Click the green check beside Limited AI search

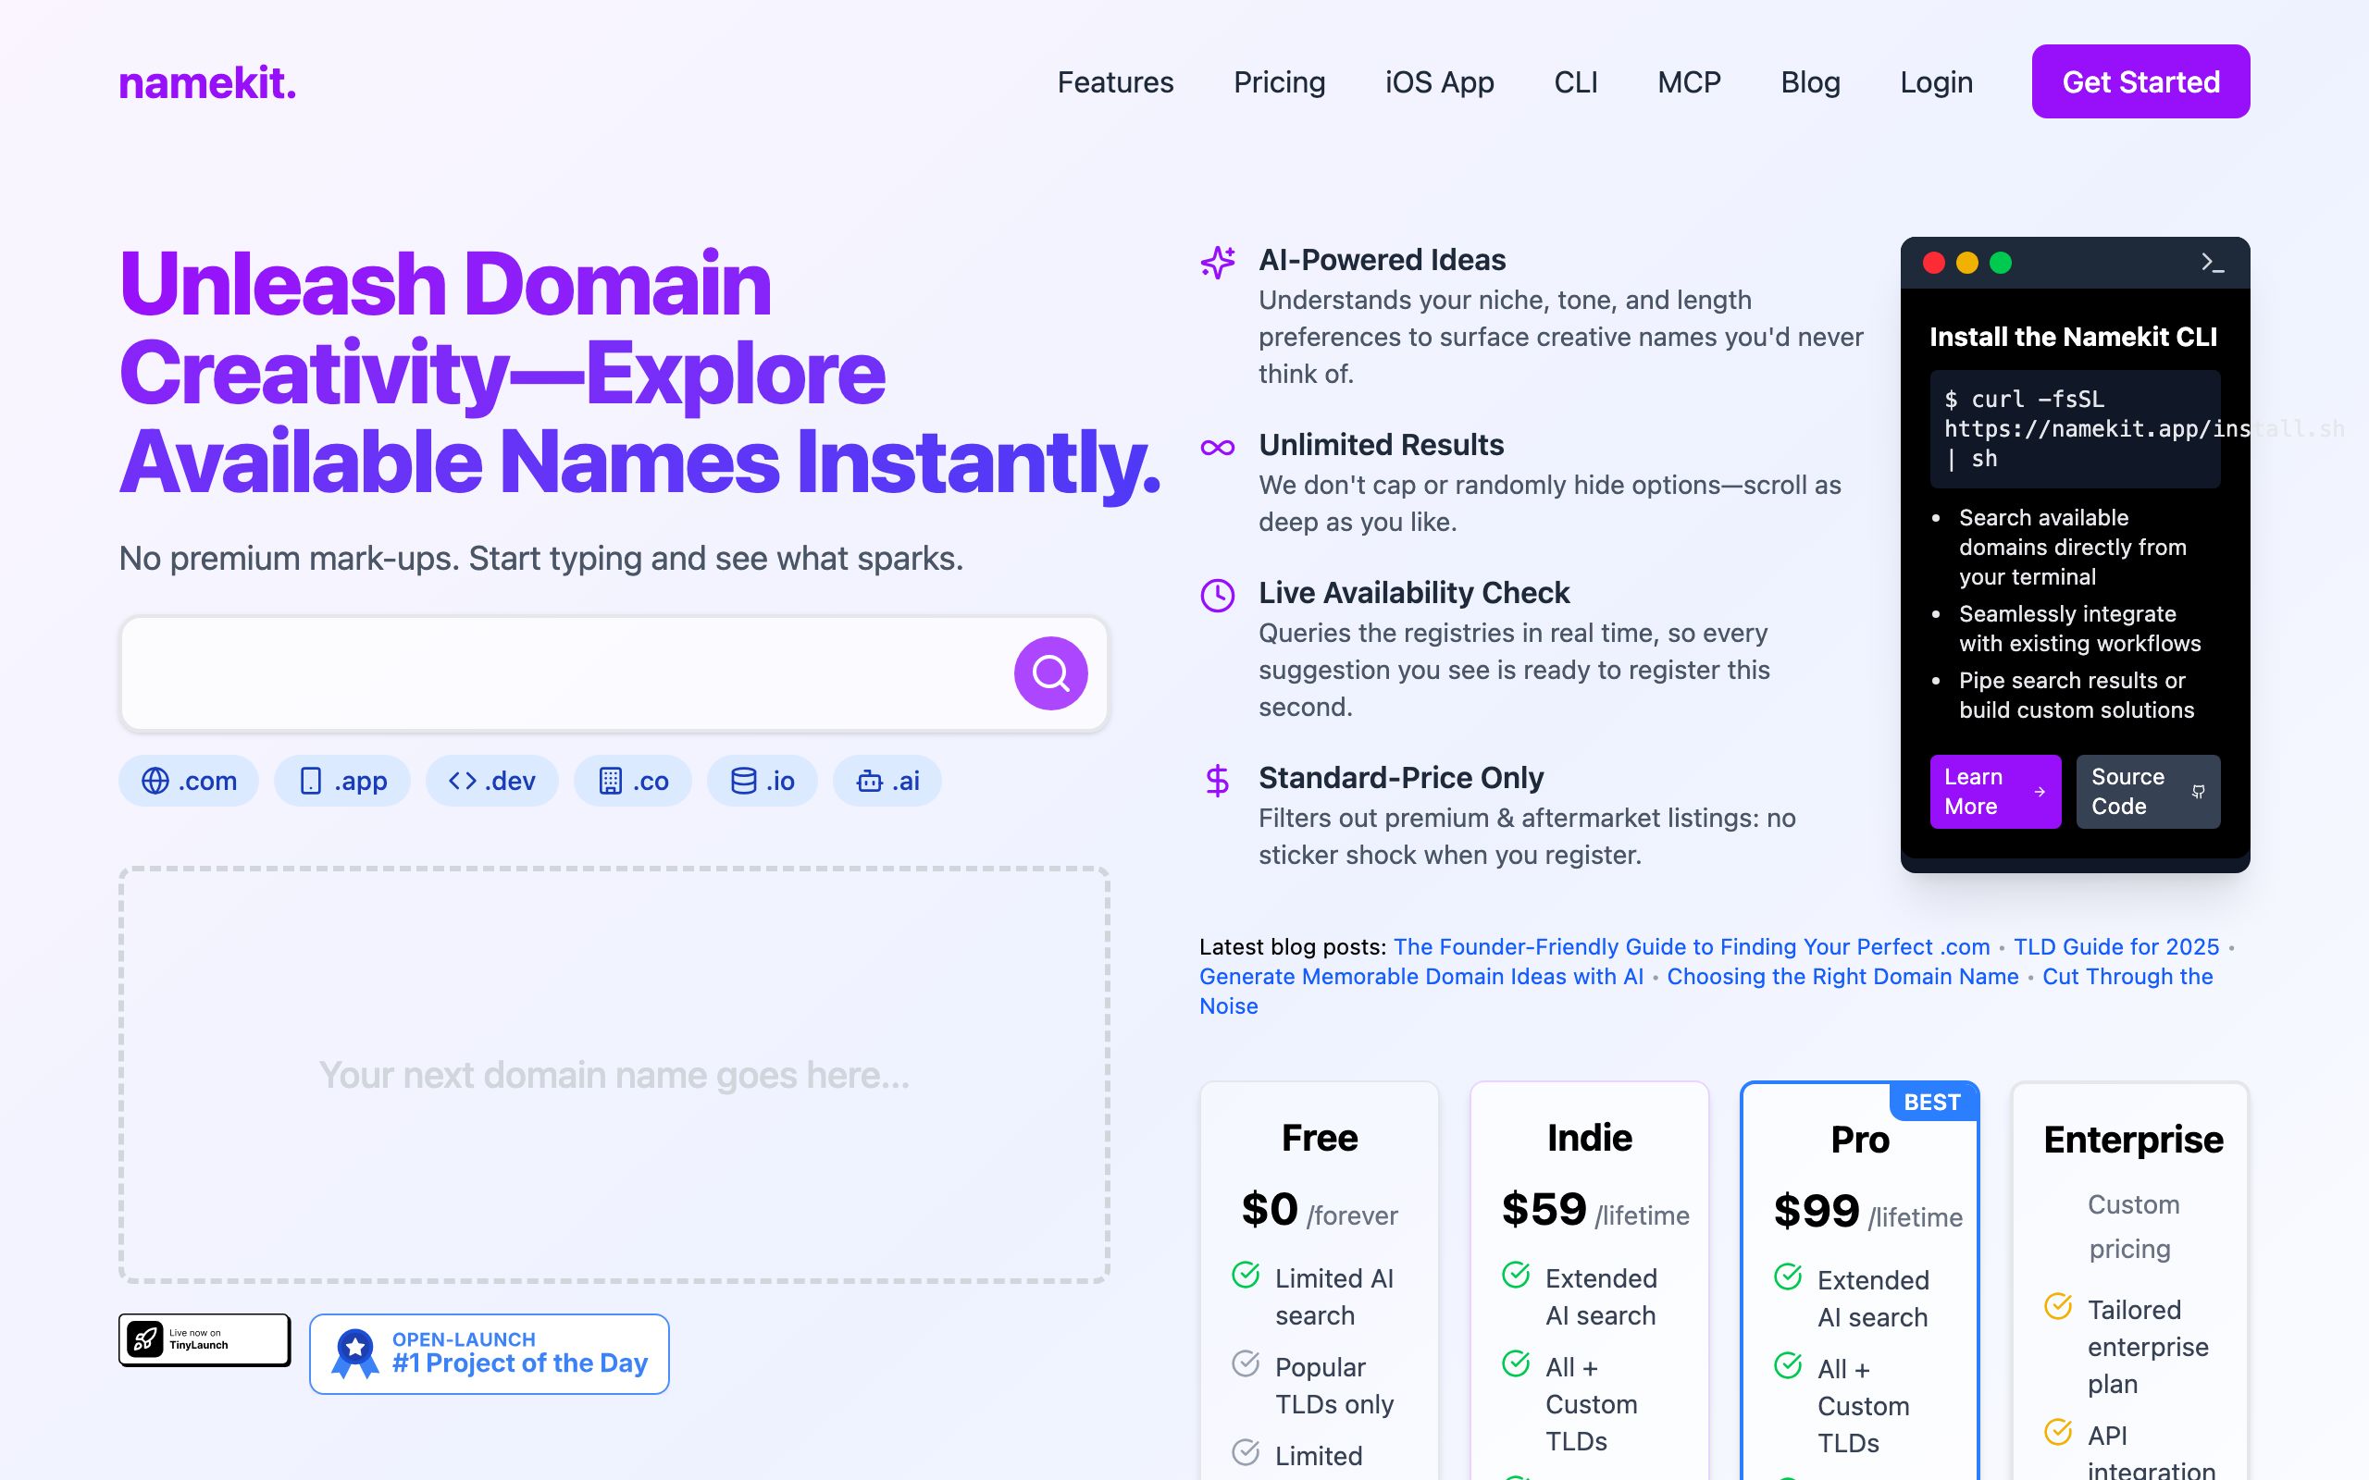pyautogui.click(x=1246, y=1275)
